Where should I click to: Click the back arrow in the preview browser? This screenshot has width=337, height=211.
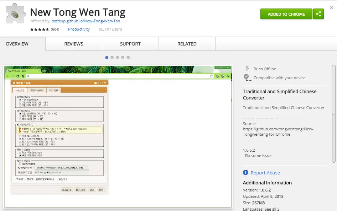tap(7, 76)
